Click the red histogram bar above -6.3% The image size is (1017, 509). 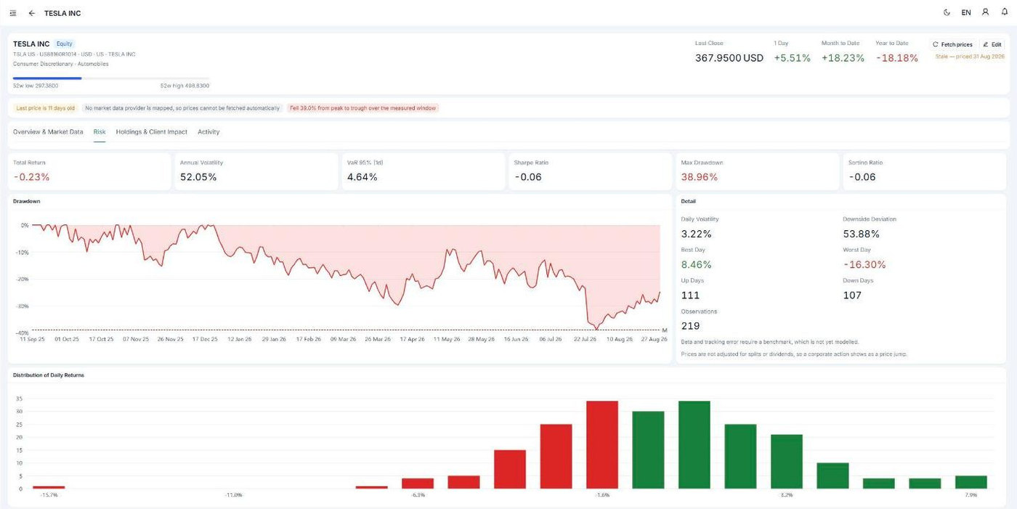pyautogui.click(x=417, y=483)
